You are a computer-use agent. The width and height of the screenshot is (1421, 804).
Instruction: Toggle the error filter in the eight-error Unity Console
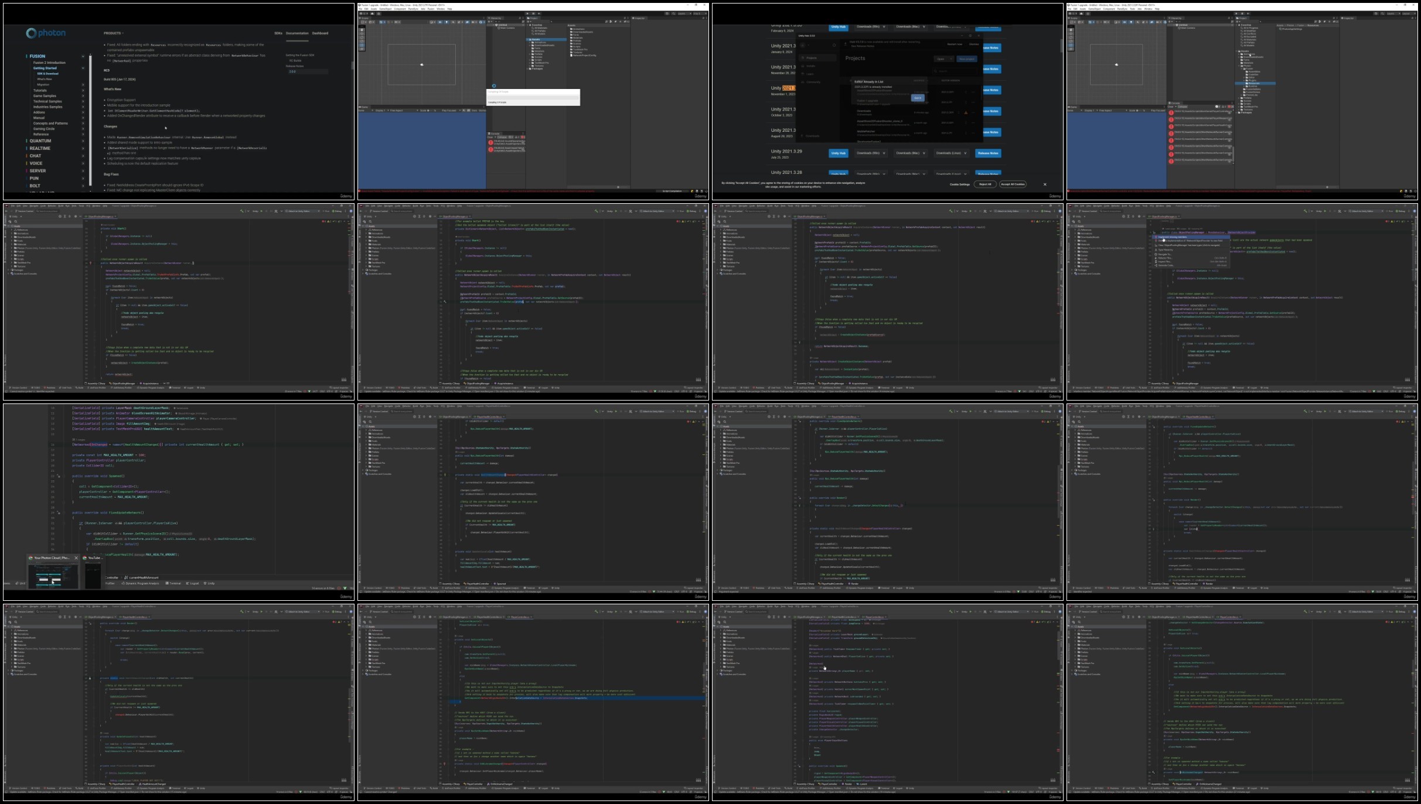pyautogui.click(x=1231, y=107)
